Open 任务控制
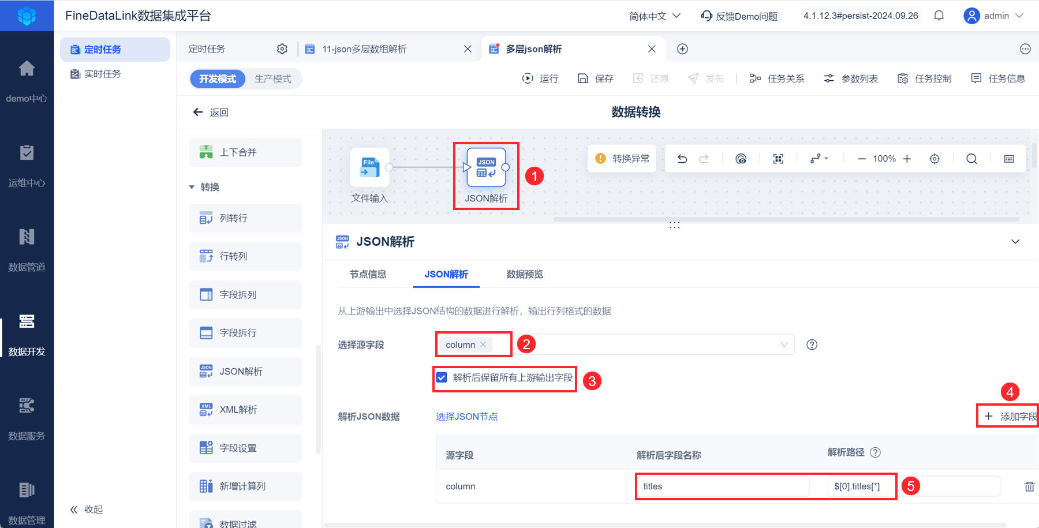This screenshot has width=1039, height=528. click(925, 78)
